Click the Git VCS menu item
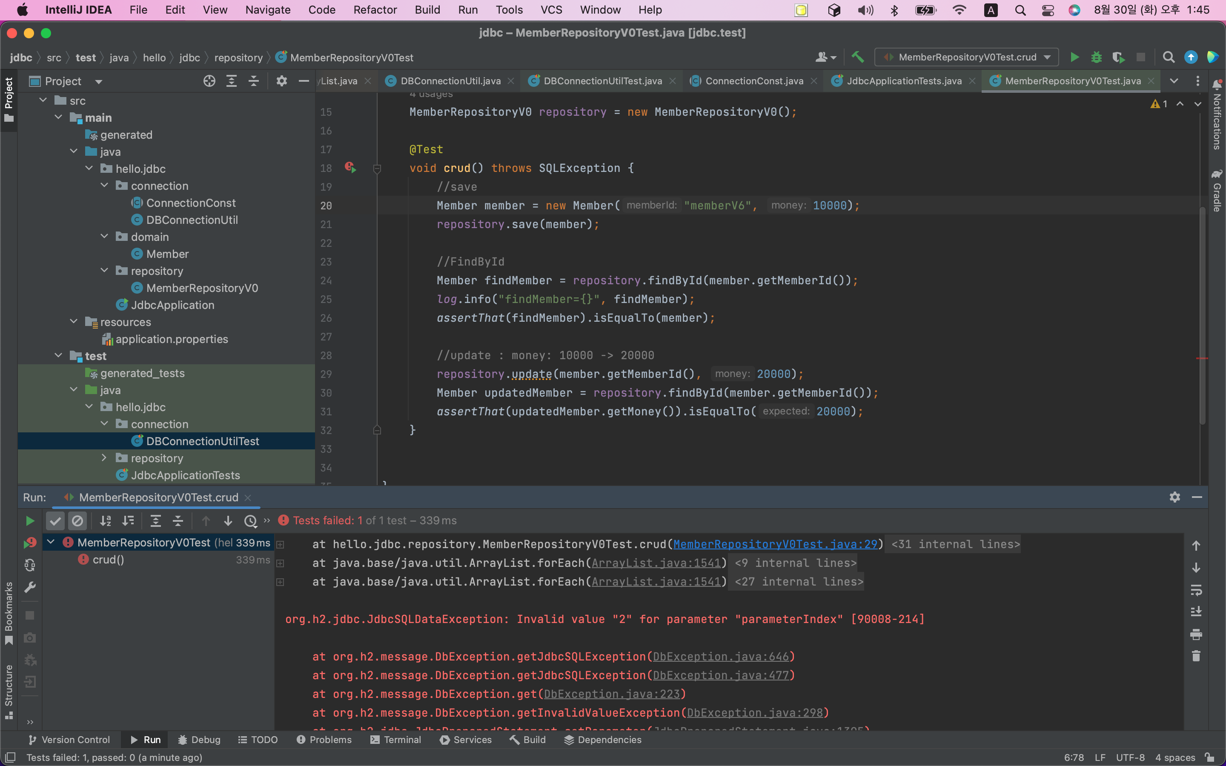Viewport: 1226px width, 766px height. coord(547,10)
